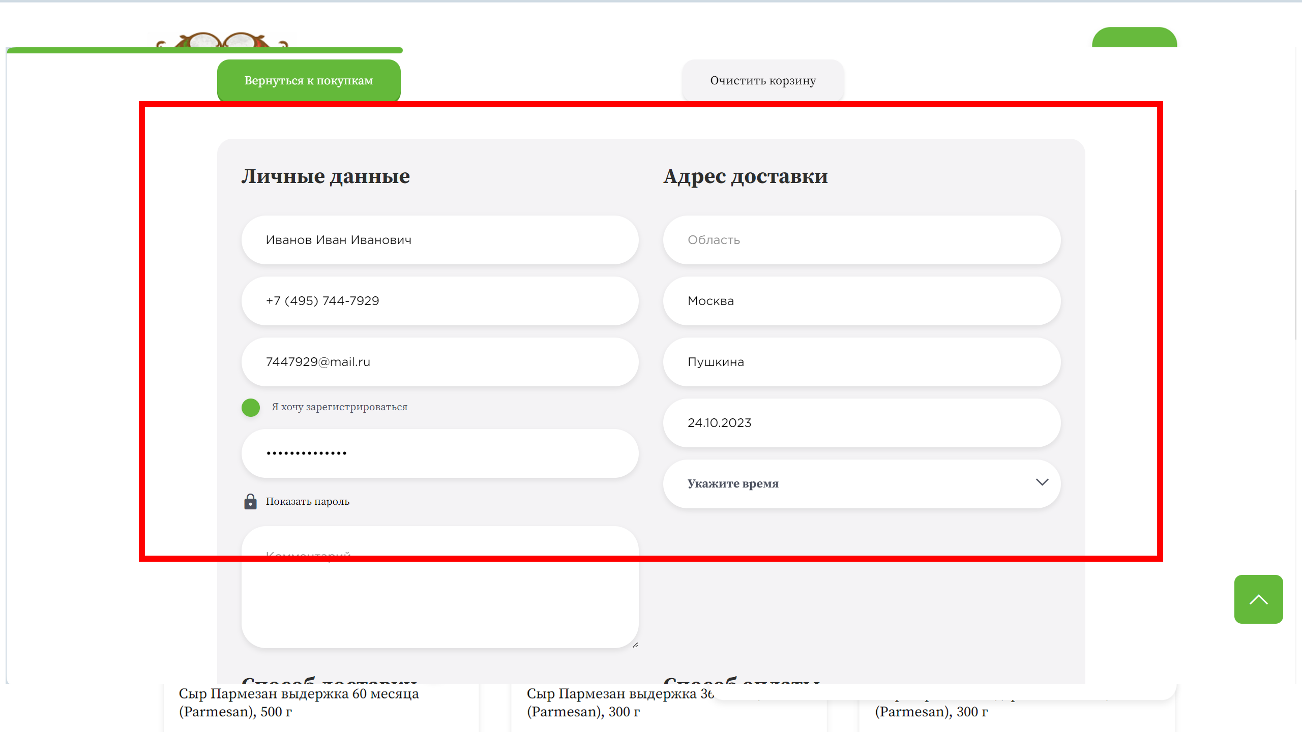The width and height of the screenshot is (1302, 732).
Task: Click the street field containing Пушкина
Action: 861,362
